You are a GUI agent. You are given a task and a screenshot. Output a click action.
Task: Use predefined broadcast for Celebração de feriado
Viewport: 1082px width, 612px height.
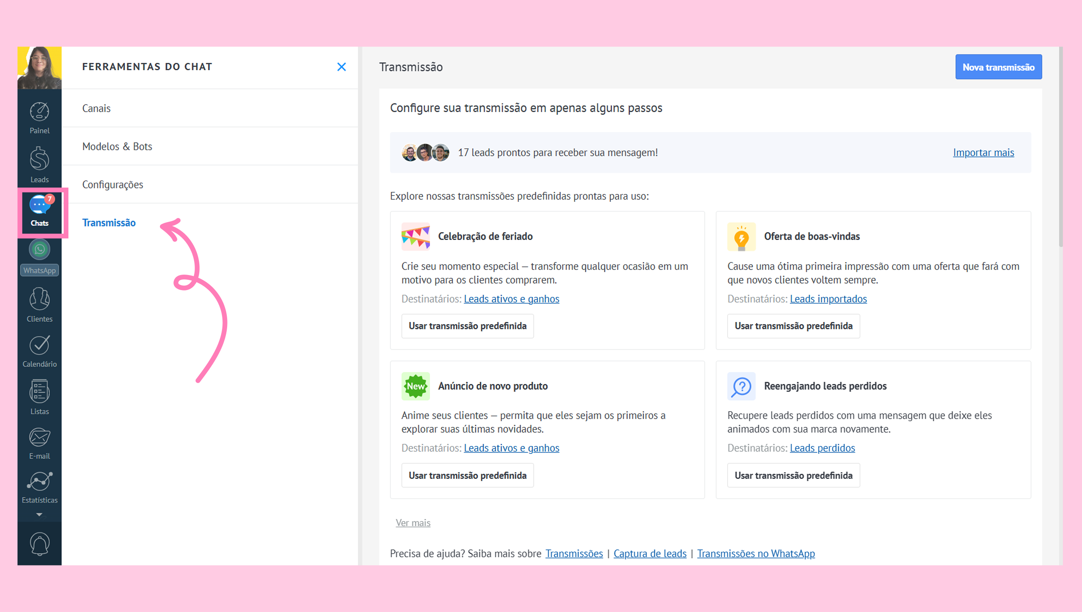(467, 326)
